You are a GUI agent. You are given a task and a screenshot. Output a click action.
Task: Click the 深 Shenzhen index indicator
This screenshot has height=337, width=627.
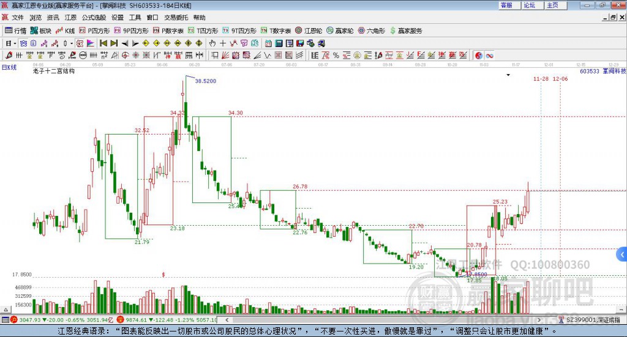121,320
